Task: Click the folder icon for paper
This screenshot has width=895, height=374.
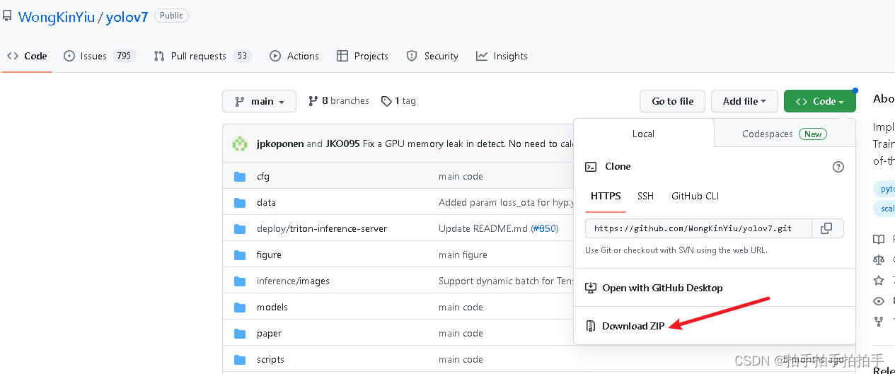Action: tap(240, 333)
